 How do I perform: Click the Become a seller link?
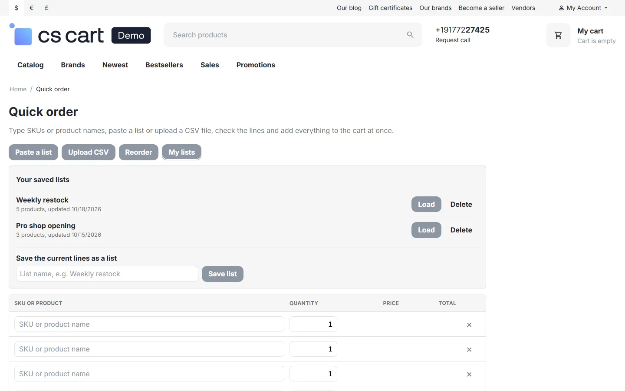[481, 8]
